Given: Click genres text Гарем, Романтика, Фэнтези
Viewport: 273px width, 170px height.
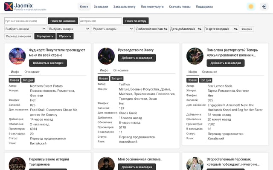Looking at the screenshot, I should click(229, 91).
